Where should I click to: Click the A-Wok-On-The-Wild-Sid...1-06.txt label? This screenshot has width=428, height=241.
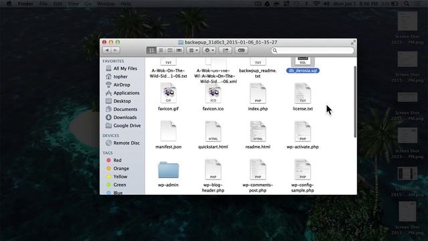pyautogui.click(x=168, y=73)
